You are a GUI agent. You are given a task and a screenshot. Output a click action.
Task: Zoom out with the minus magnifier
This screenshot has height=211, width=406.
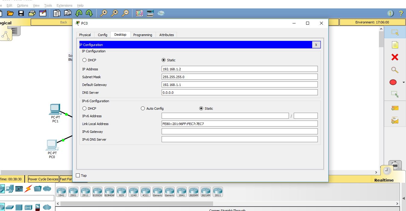[x=125, y=13]
